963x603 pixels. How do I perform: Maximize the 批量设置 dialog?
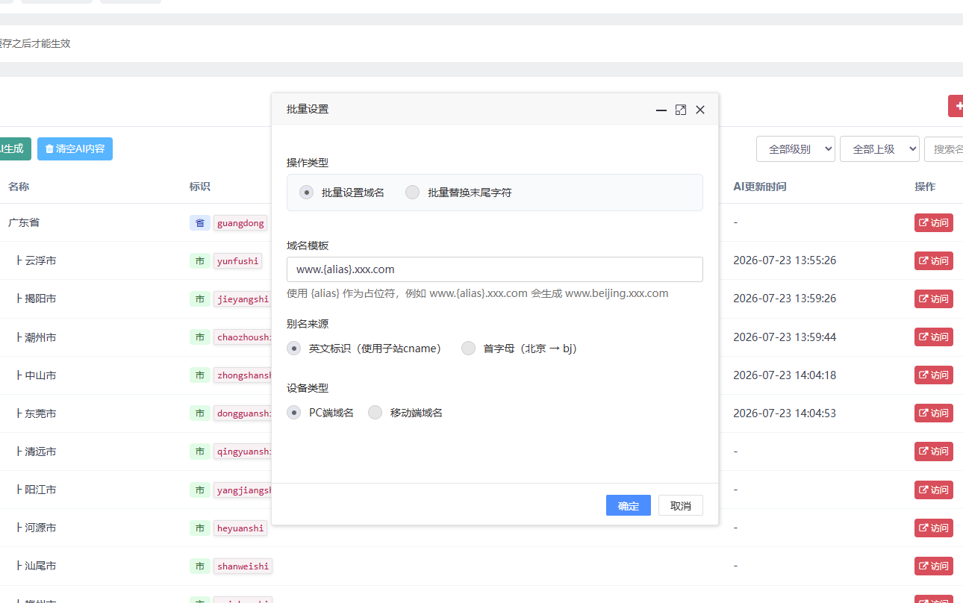point(681,110)
